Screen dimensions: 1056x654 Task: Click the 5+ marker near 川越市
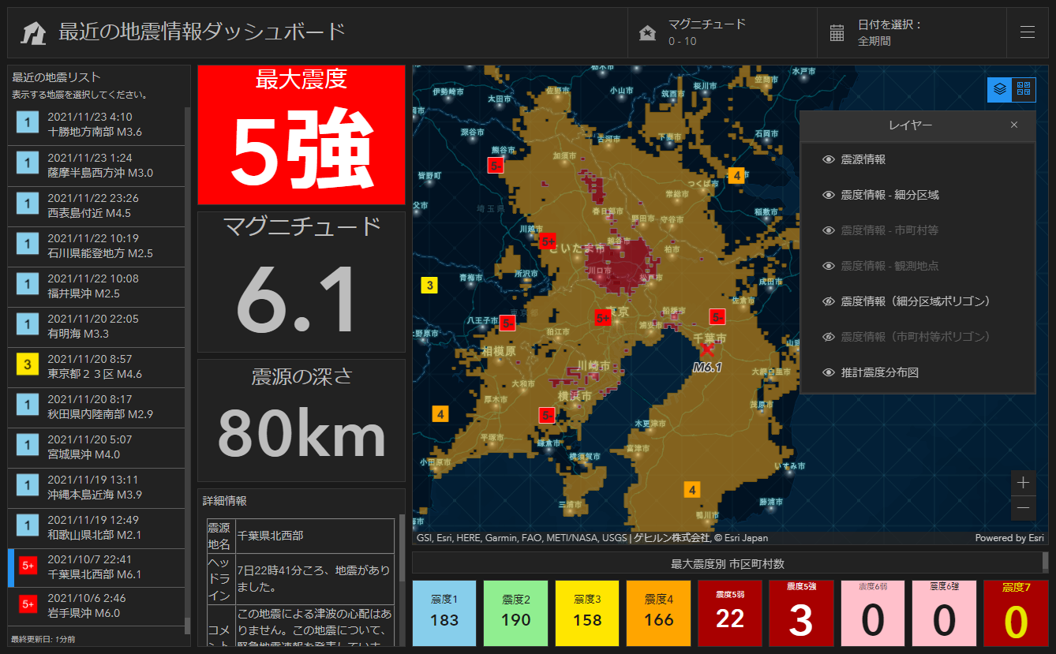[x=547, y=241]
